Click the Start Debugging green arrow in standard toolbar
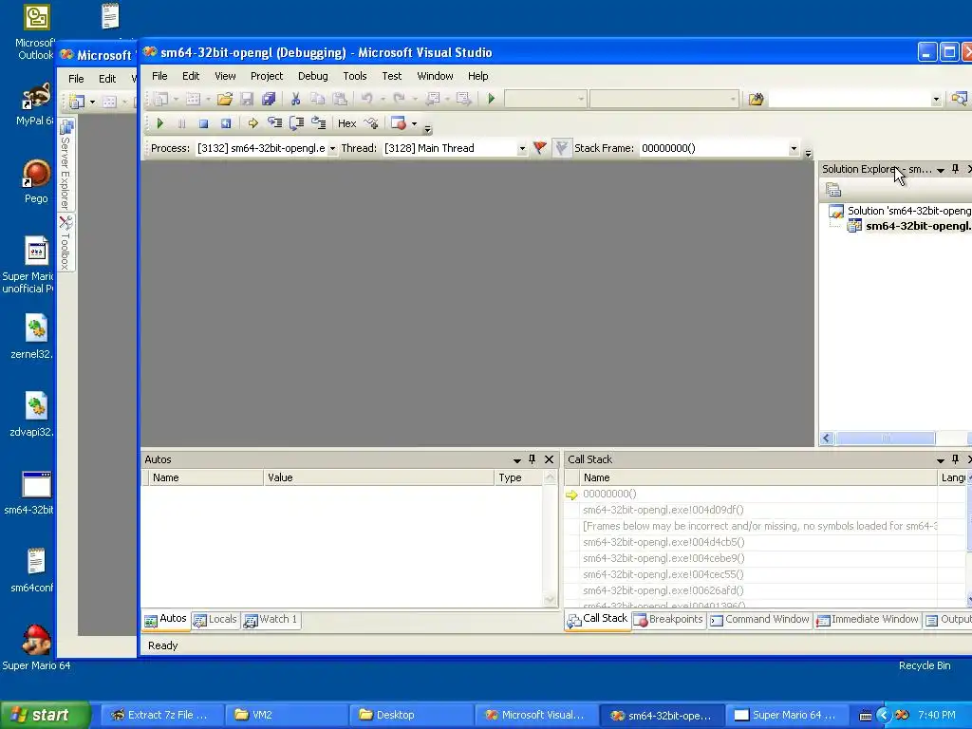972x729 pixels. [x=492, y=99]
